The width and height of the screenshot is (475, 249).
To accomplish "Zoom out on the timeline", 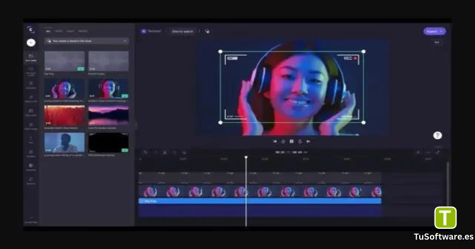I will 427,152.
